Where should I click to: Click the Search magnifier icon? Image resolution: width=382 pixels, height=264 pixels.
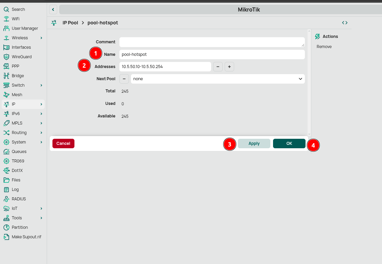coord(6,9)
